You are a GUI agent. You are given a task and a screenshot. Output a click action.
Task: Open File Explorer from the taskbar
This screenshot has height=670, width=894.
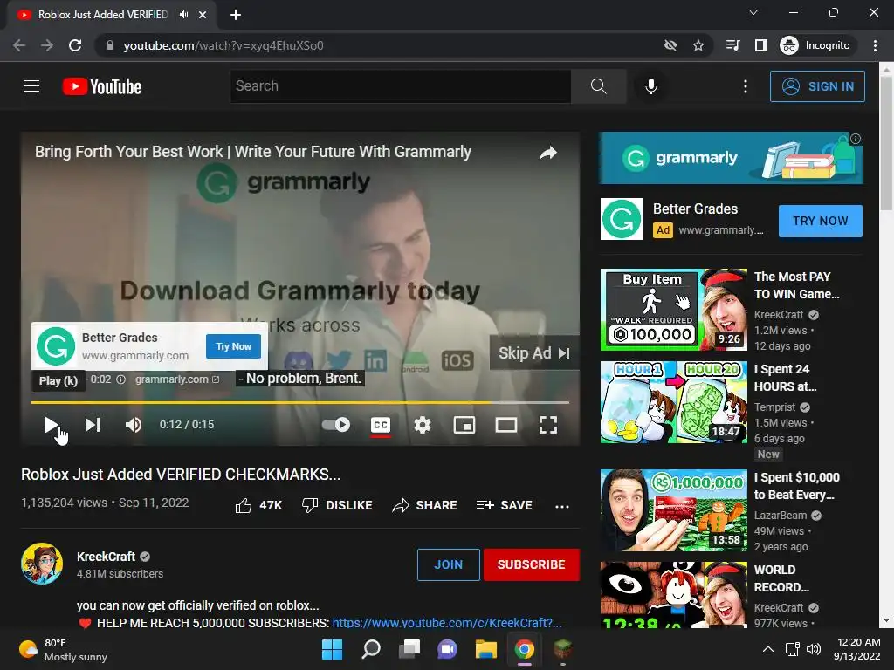pyautogui.click(x=485, y=649)
